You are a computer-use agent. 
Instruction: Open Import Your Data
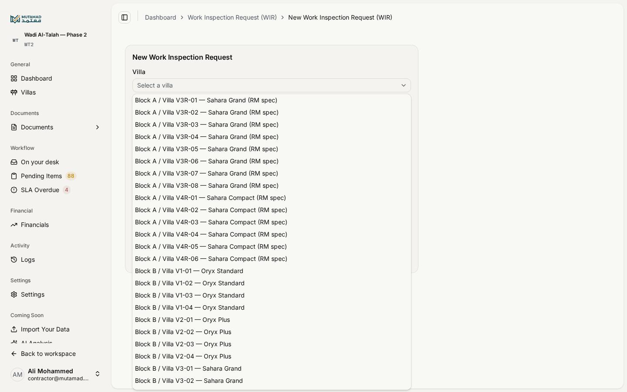pyautogui.click(x=56, y=329)
